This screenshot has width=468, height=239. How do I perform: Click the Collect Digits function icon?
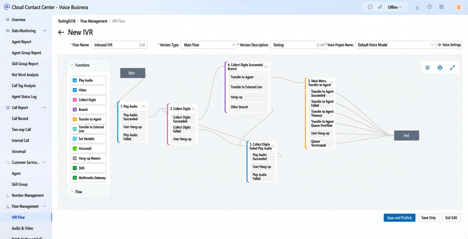click(x=75, y=100)
